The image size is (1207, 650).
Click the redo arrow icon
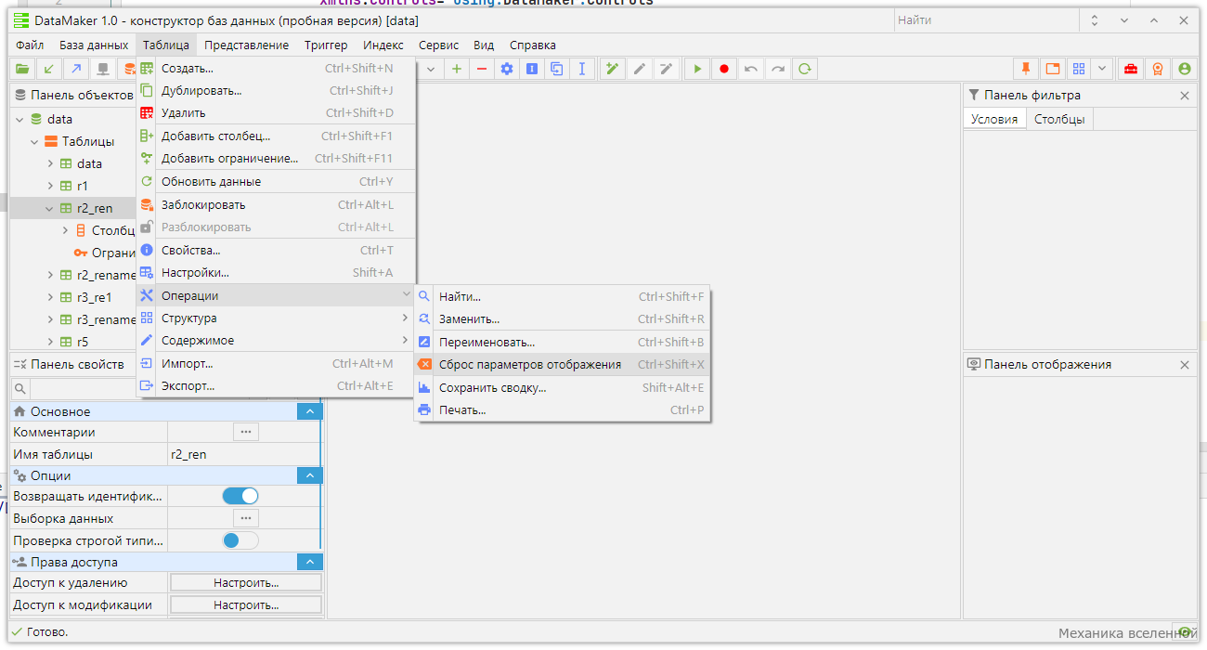778,69
